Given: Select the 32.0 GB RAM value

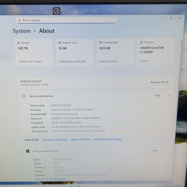Looking at the screenshot, I should tap(105, 48).
